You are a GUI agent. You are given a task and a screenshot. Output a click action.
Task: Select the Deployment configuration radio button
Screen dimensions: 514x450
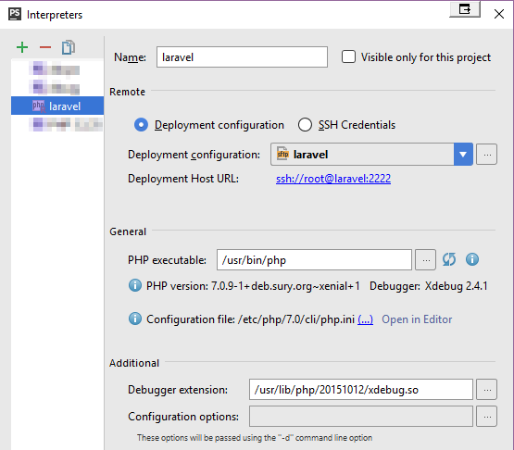pyautogui.click(x=141, y=125)
